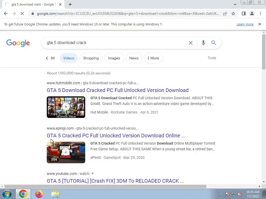Show hidden system tray icons arrow
Viewport: 266px width, 199px height.
pyautogui.click(x=221, y=194)
